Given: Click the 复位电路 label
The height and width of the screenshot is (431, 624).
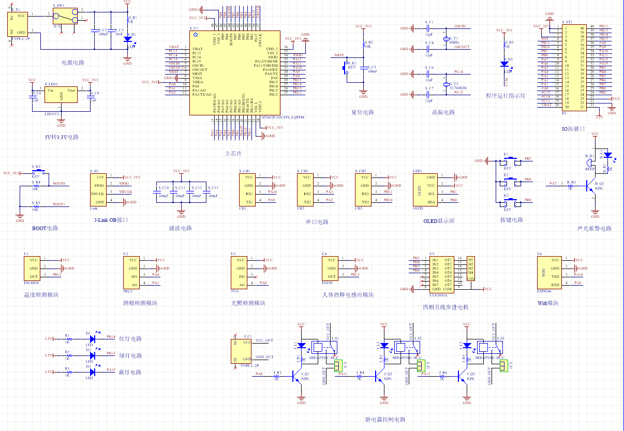Looking at the screenshot, I should click(363, 112).
